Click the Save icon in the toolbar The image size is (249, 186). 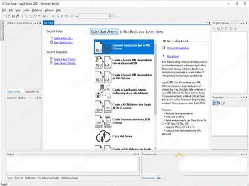[x=13, y=16]
